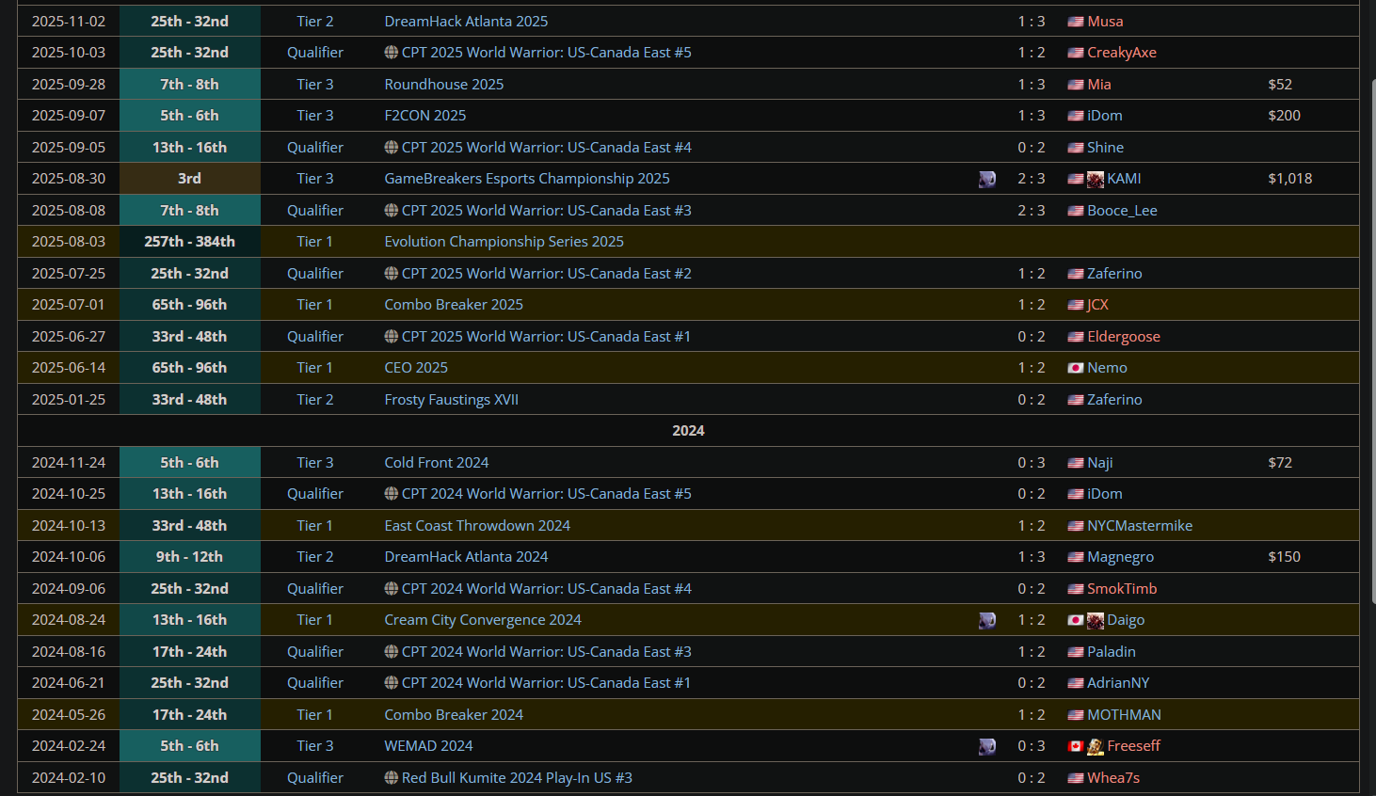This screenshot has width=1376, height=796.
Task: Click the US flag next to MOTHMAN
Action: coord(1076,714)
